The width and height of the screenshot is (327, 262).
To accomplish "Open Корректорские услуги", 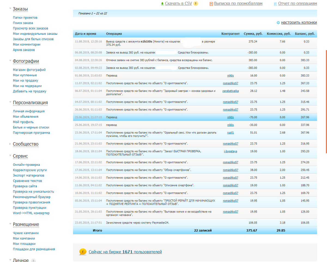I will (29, 170).
